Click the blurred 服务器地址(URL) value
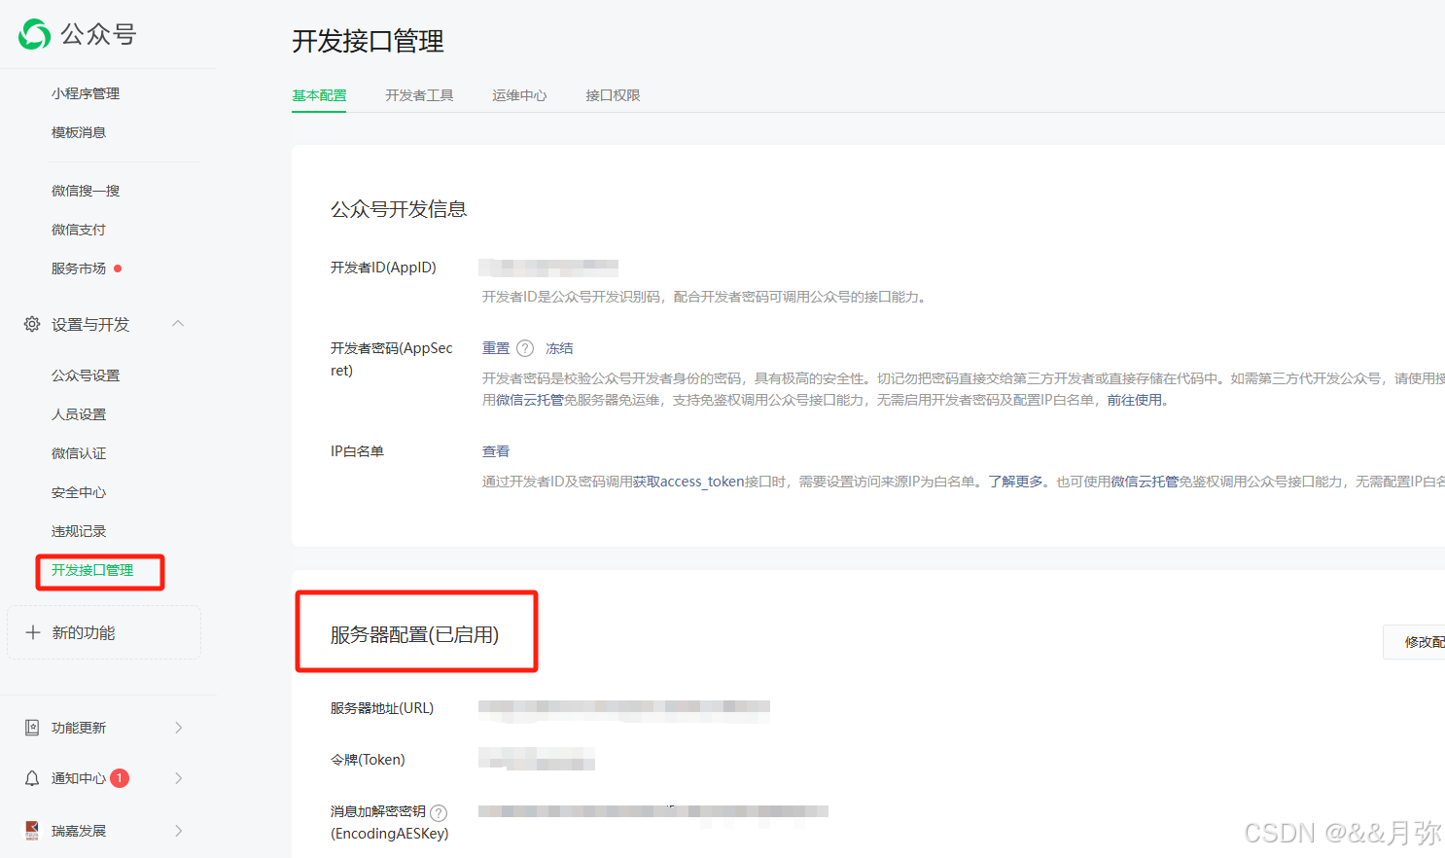This screenshot has width=1445, height=858. tap(624, 710)
